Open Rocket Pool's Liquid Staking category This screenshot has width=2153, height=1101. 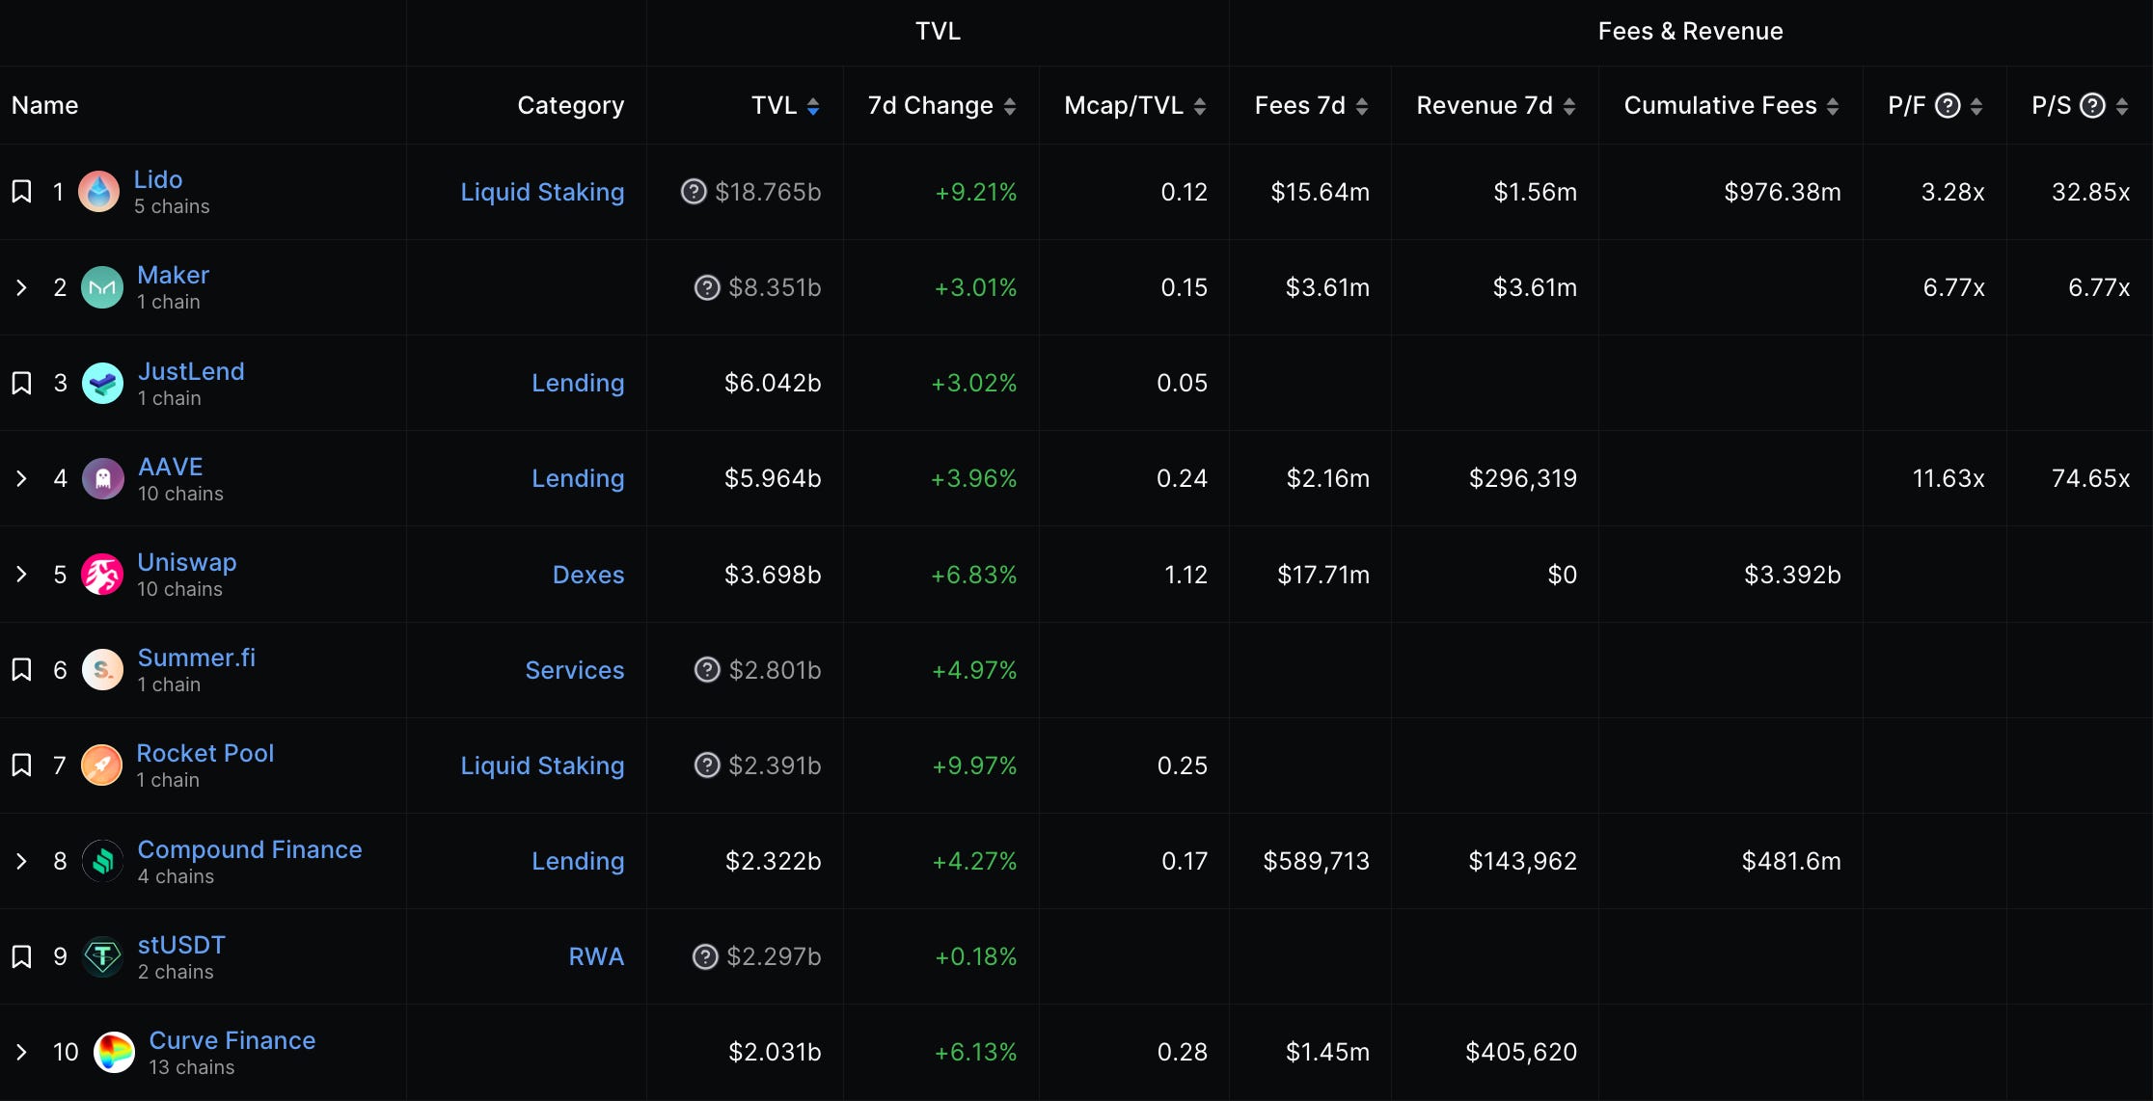pyautogui.click(x=542, y=765)
